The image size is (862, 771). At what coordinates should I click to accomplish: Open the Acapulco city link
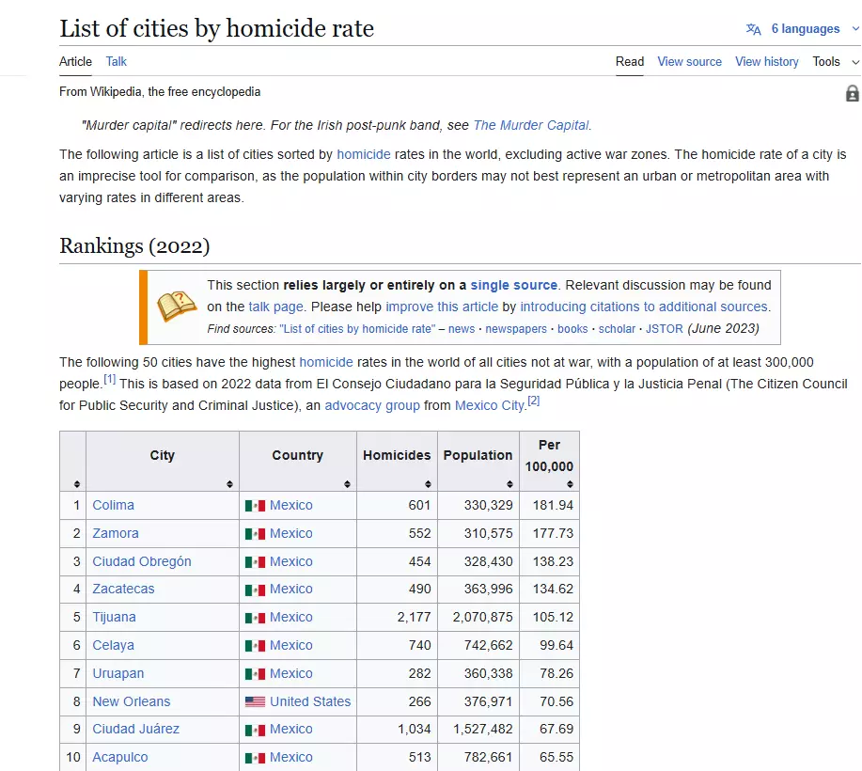click(x=119, y=757)
